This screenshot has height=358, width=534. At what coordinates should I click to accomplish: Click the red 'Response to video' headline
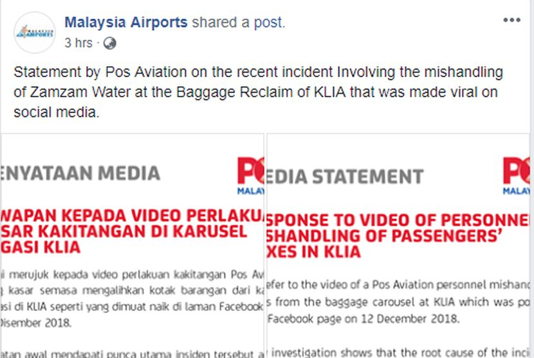tap(398, 235)
